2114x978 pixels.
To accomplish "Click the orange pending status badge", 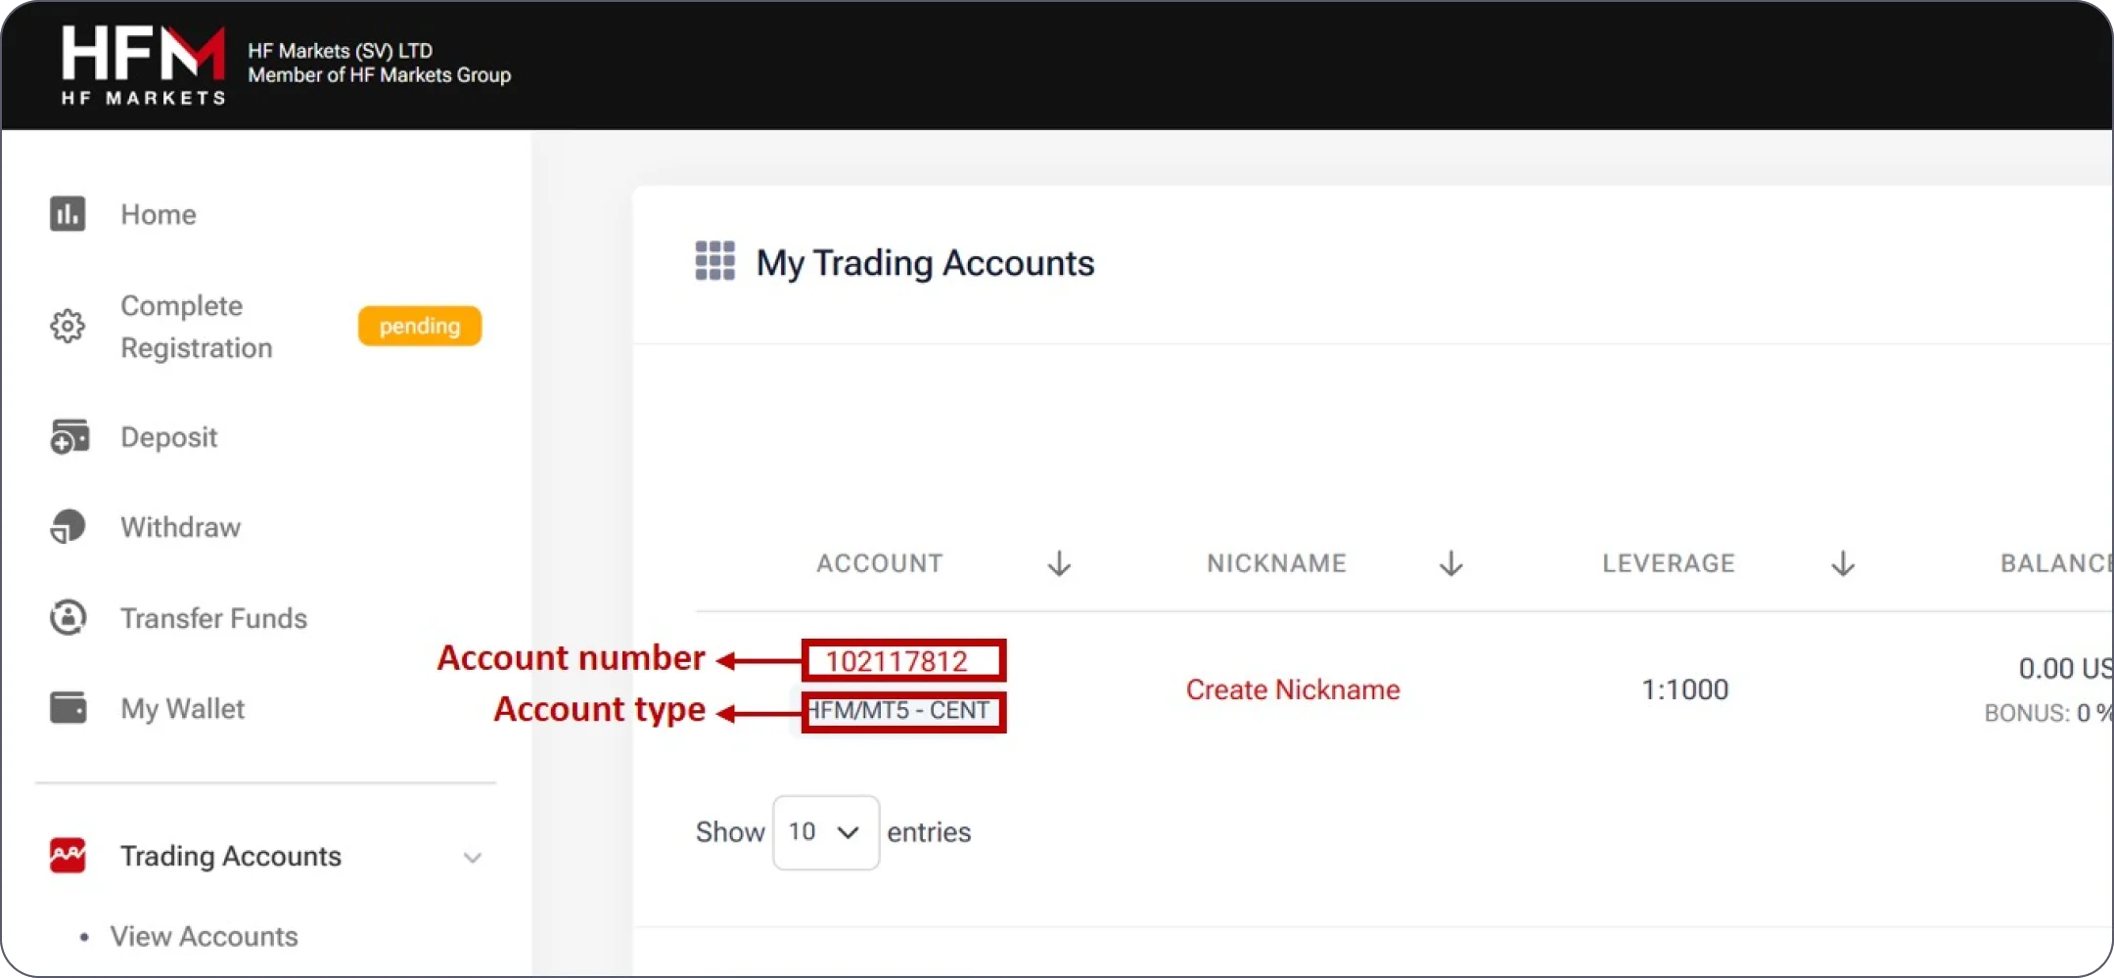I will (419, 326).
